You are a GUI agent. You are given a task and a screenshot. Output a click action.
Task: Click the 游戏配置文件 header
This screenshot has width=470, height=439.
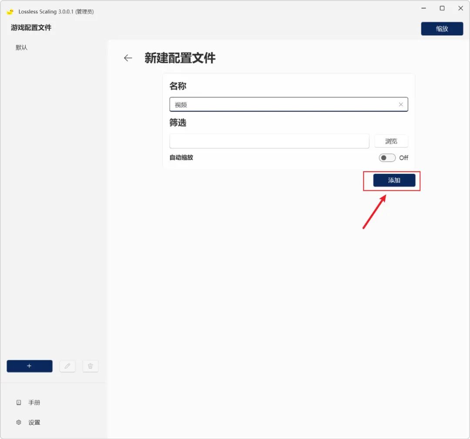[x=32, y=27]
